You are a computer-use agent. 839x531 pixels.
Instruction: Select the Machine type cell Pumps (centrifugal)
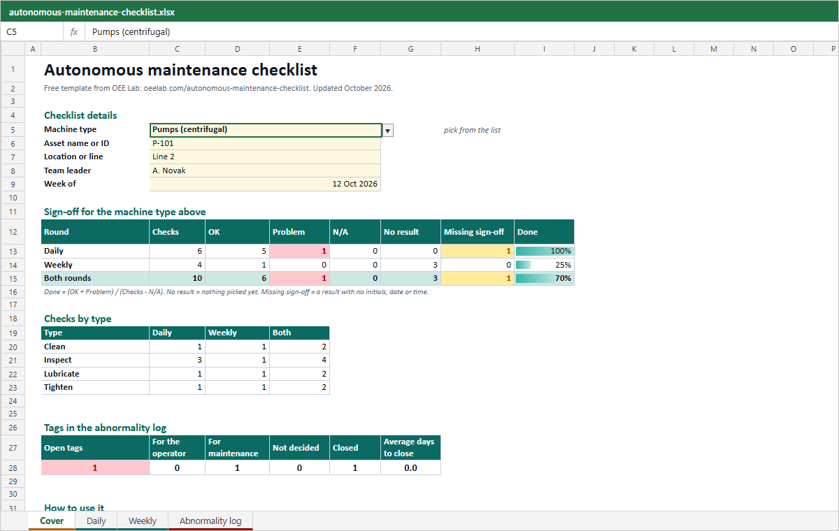pos(266,130)
